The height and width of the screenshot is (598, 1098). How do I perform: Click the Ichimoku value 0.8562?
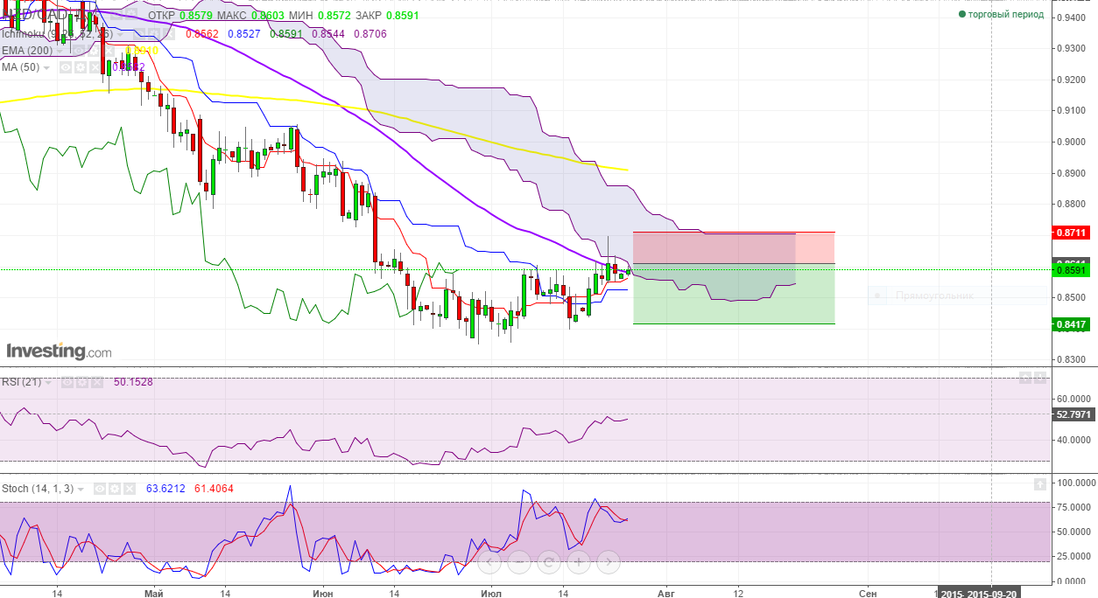click(x=202, y=34)
